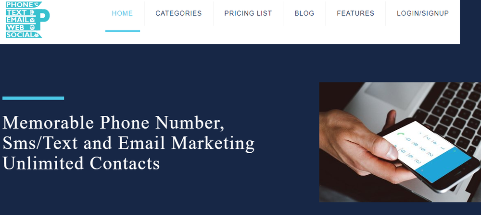Viewport: 481px width, 215px height.
Task: Open the Pricing List page
Action: point(248,13)
